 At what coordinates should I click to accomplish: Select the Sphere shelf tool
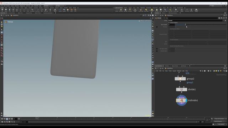pyautogui.click(x=6, y=10)
